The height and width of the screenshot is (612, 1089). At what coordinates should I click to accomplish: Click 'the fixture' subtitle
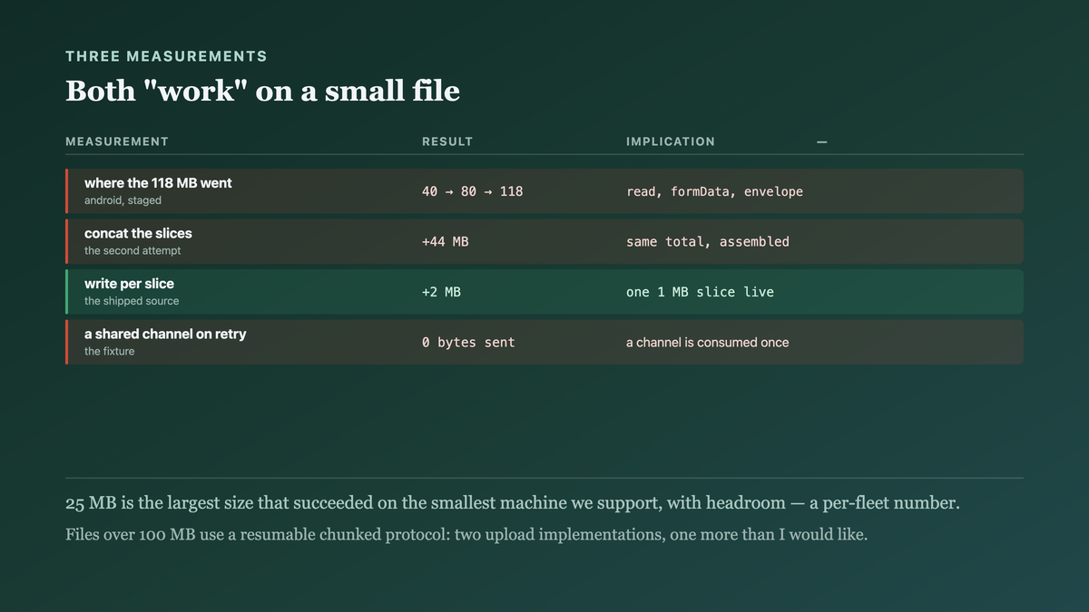click(109, 351)
